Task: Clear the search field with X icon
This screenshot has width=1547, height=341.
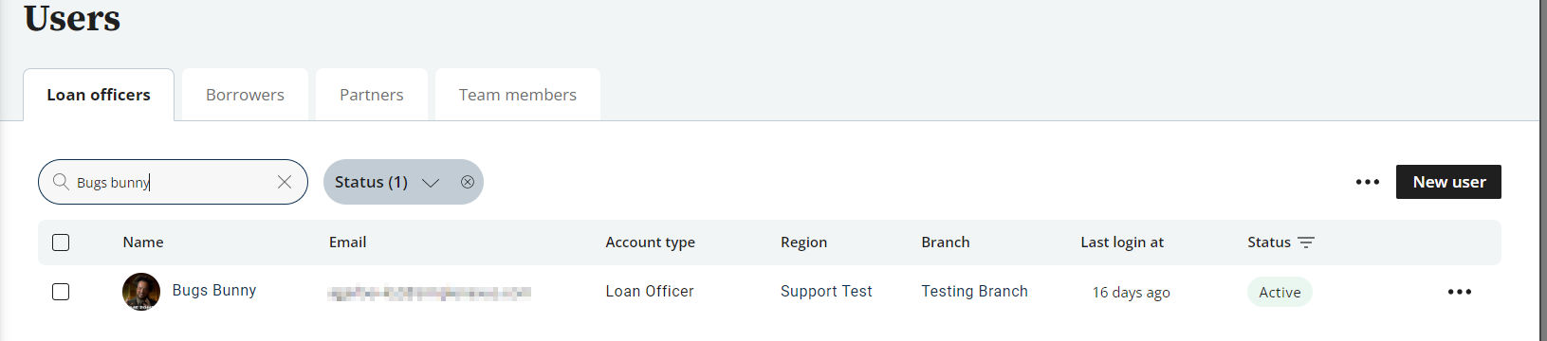Action: pyautogui.click(x=285, y=182)
